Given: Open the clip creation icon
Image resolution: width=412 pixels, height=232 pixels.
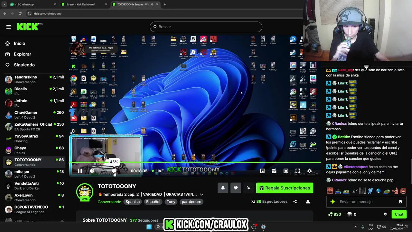Looking at the screenshot, I should (274, 171).
